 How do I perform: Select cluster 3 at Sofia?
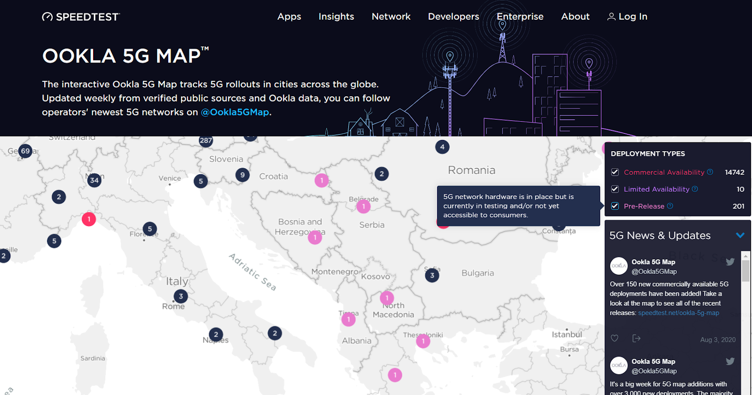[x=432, y=275]
